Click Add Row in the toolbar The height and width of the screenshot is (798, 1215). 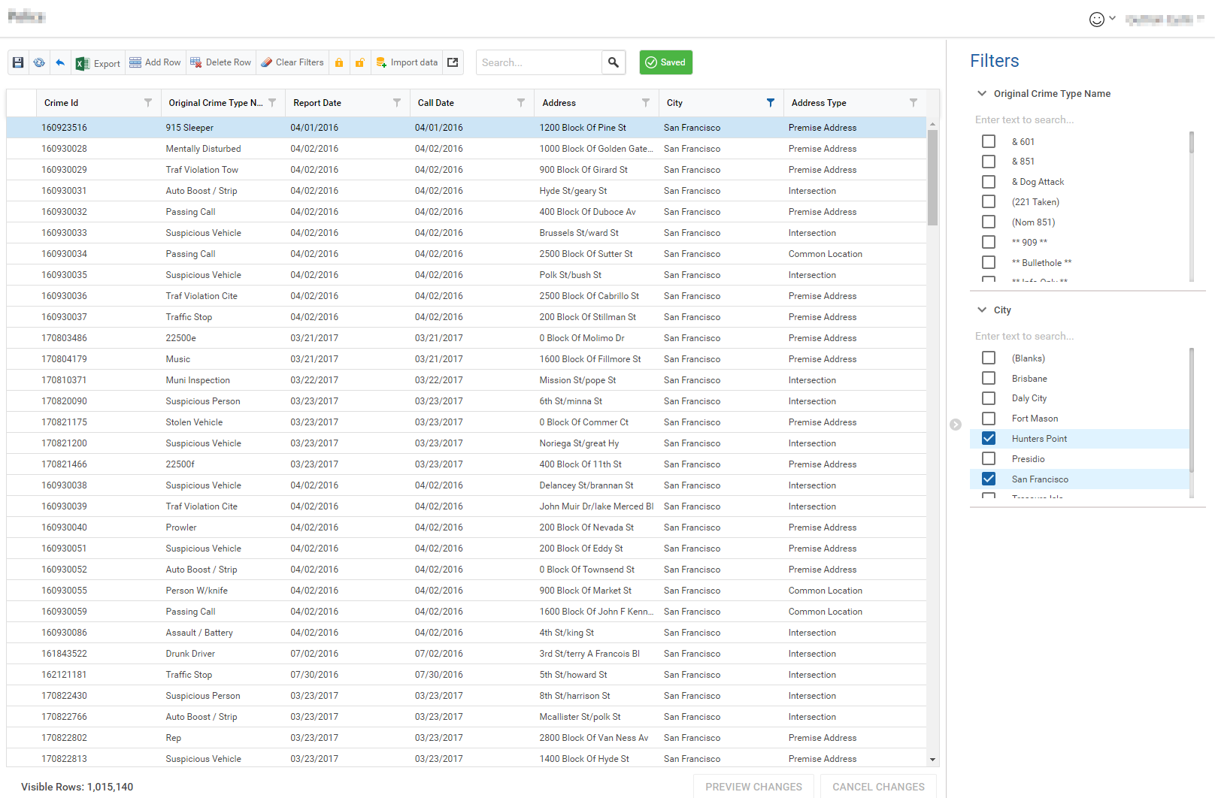[x=155, y=62]
